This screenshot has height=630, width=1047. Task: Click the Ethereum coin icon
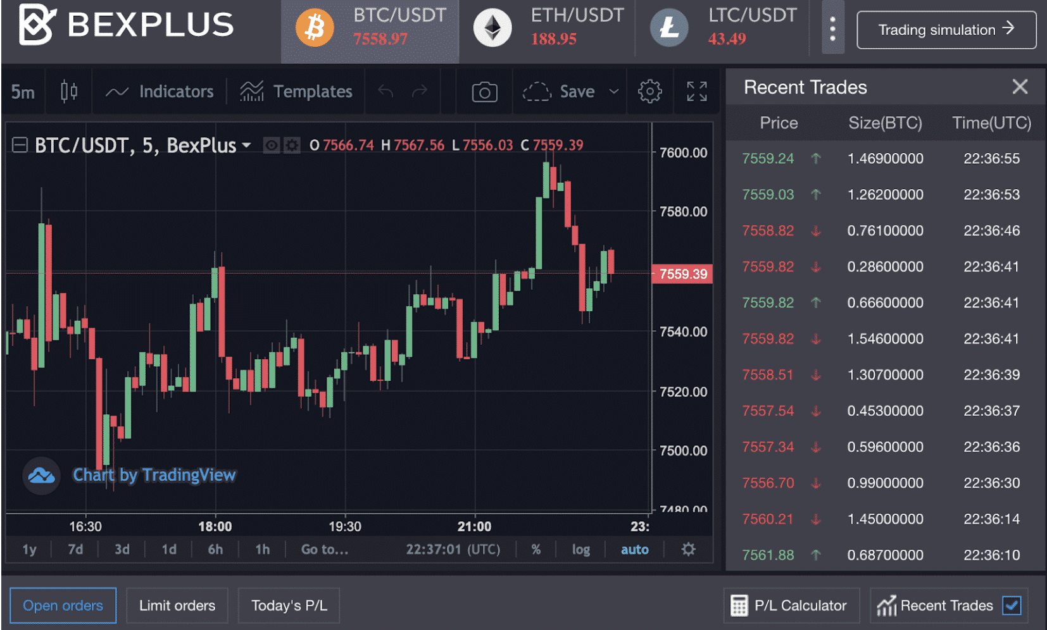click(x=492, y=28)
